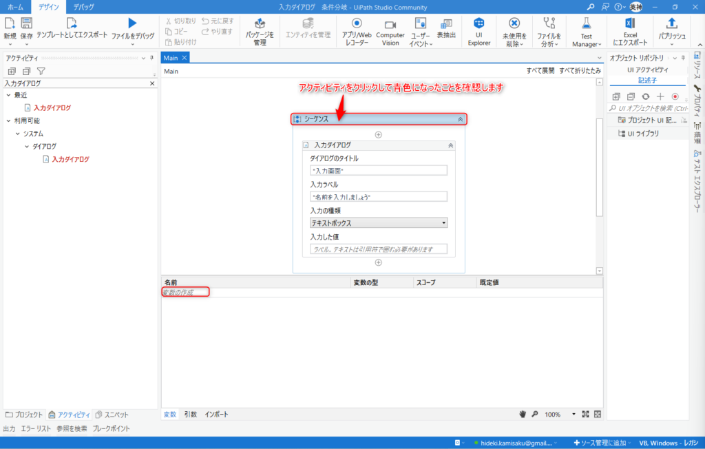705x449 pixels.
Task: Collapse the Sequence (シーケンス) activity
Action: tap(460, 119)
